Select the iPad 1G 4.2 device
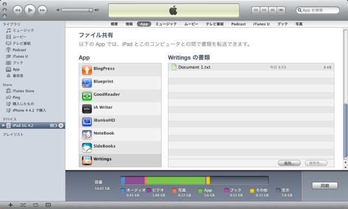This screenshot has width=348, height=209. point(33,125)
